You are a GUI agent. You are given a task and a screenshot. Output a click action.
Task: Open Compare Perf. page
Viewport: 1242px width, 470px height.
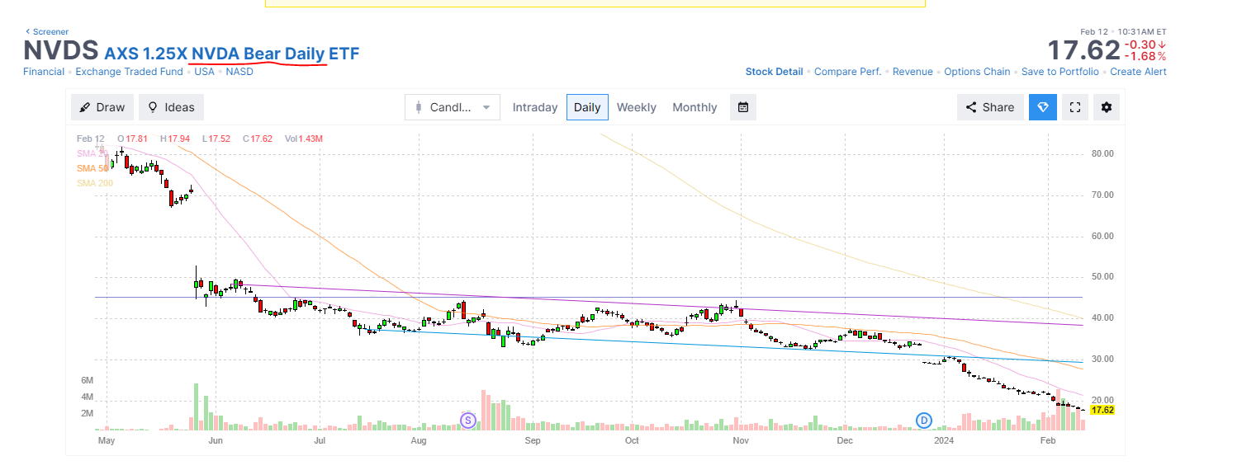(x=847, y=72)
